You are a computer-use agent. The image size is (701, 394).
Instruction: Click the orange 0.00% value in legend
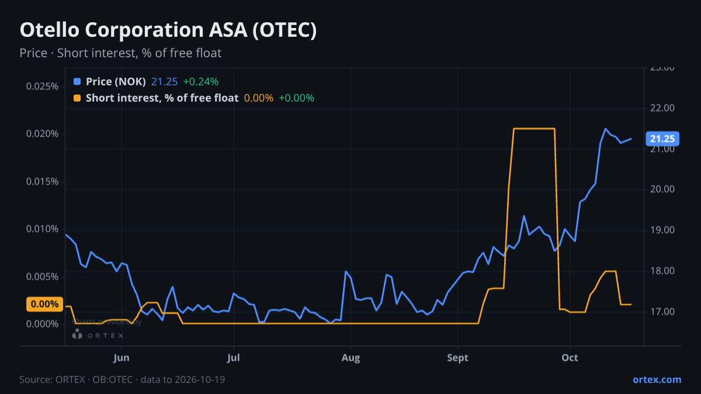point(258,98)
